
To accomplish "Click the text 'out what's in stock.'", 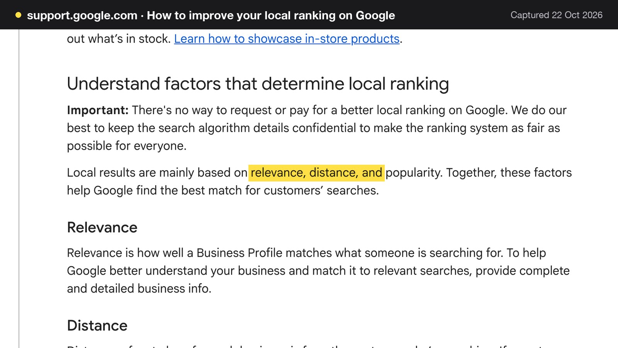I will [119, 39].
